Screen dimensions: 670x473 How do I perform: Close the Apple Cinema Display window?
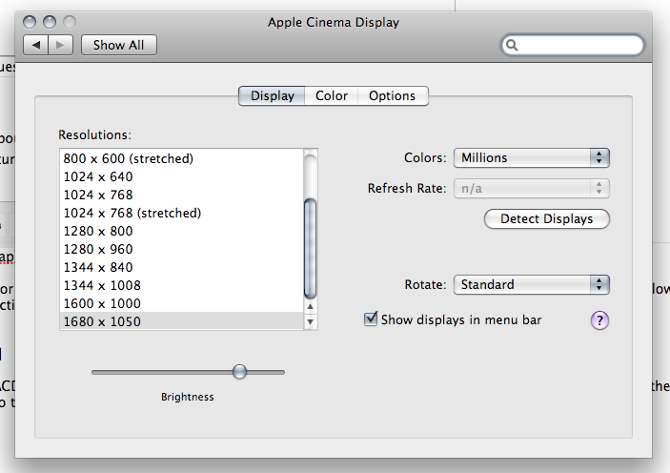pos(30,22)
